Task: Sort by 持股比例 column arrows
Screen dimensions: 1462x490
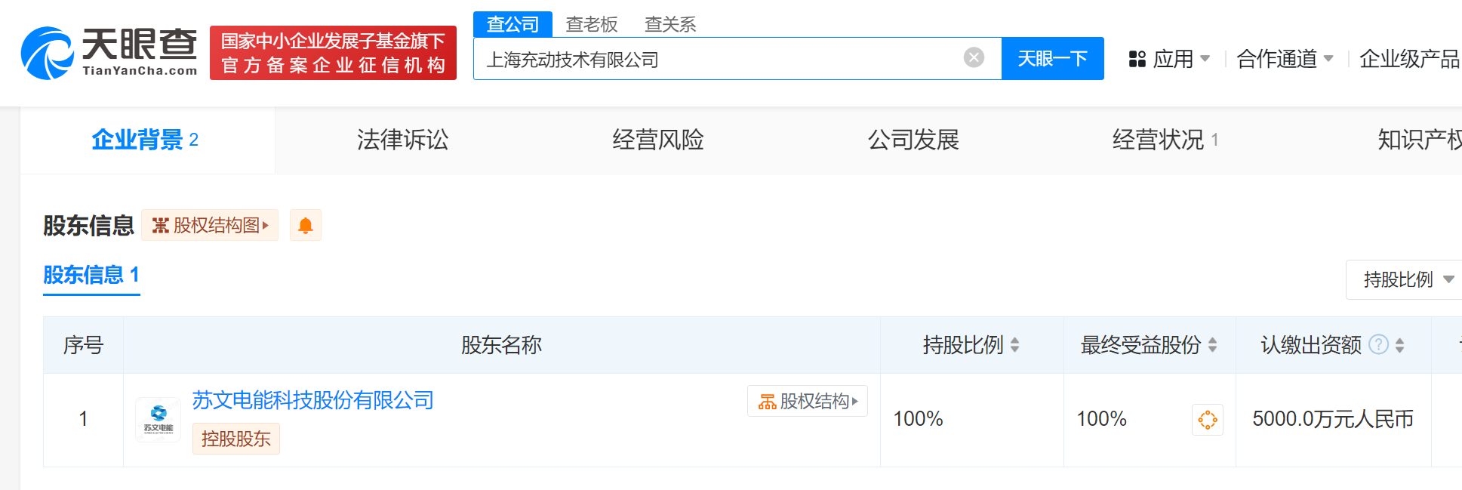Action: click(x=1014, y=345)
